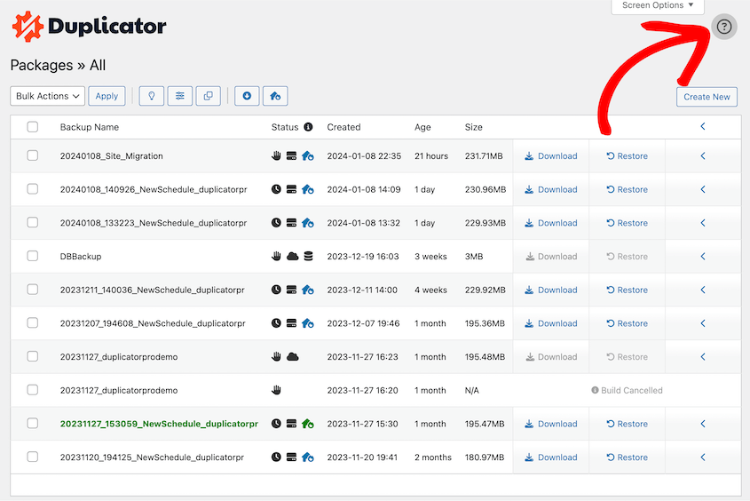Image resolution: width=750 pixels, height=501 pixels.
Task: Click hand icon in 20240108_Site_Migration row
Action: [x=276, y=155]
